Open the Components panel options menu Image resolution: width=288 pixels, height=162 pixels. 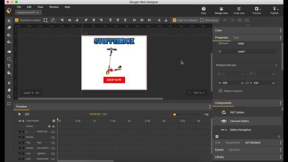tap(281, 103)
